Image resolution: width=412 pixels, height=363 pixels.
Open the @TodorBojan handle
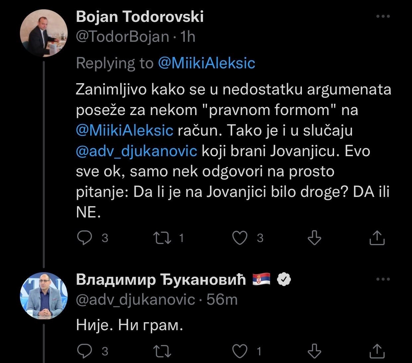point(122,36)
